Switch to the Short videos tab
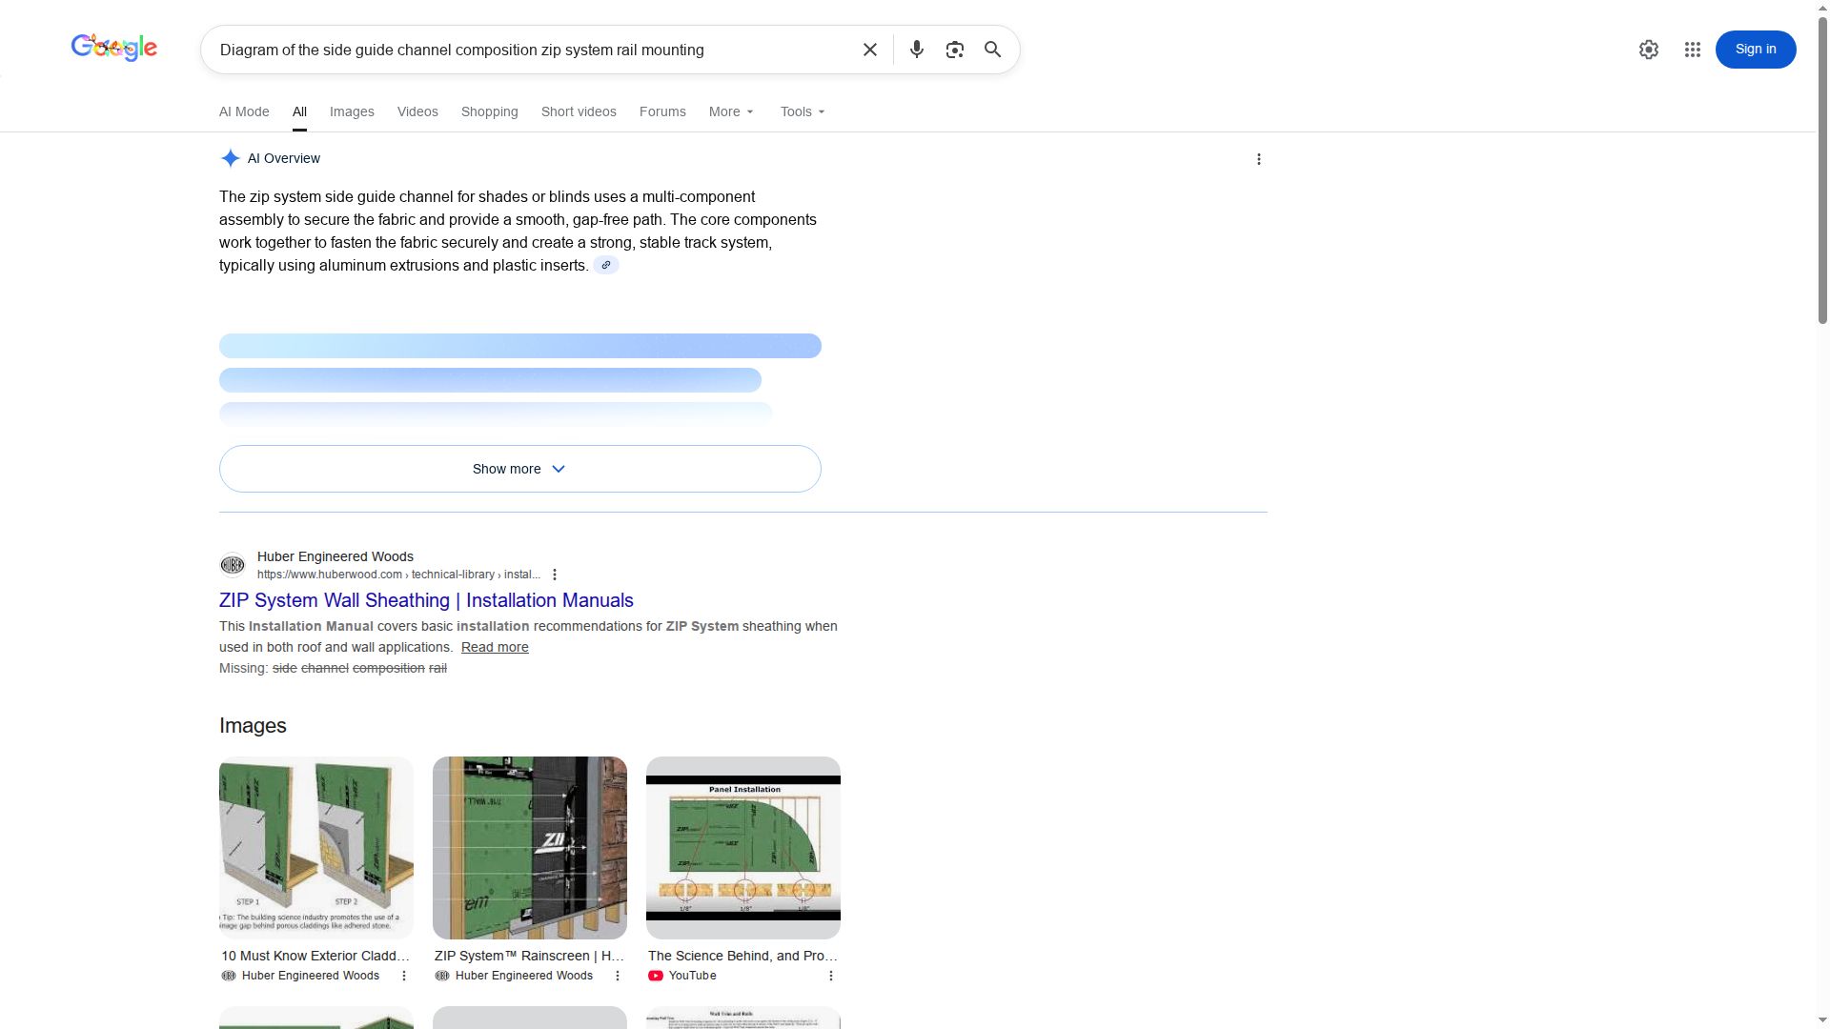Screen dimensions: 1830x1029 tap(579, 111)
